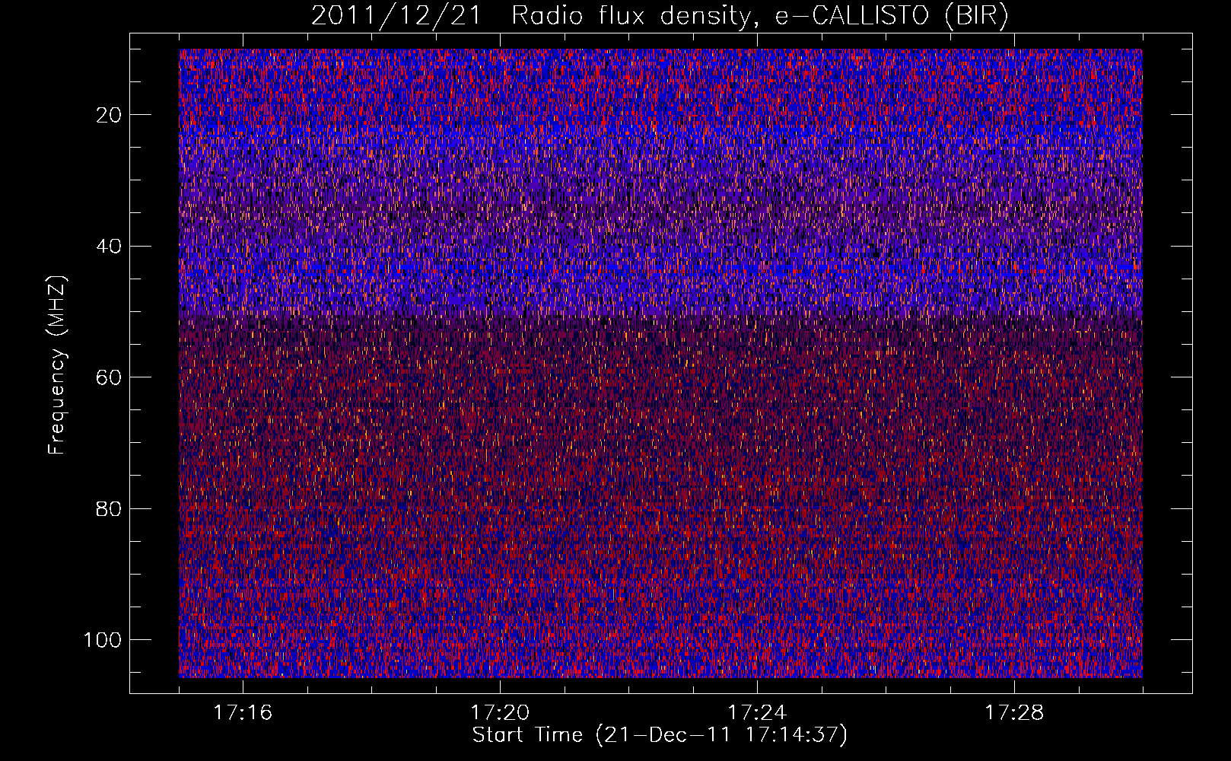Click the 'Start Time (21-Dec-11 17:14:37)' axis label
Viewport: 1231px width, 761px height.
[x=660, y=735]
